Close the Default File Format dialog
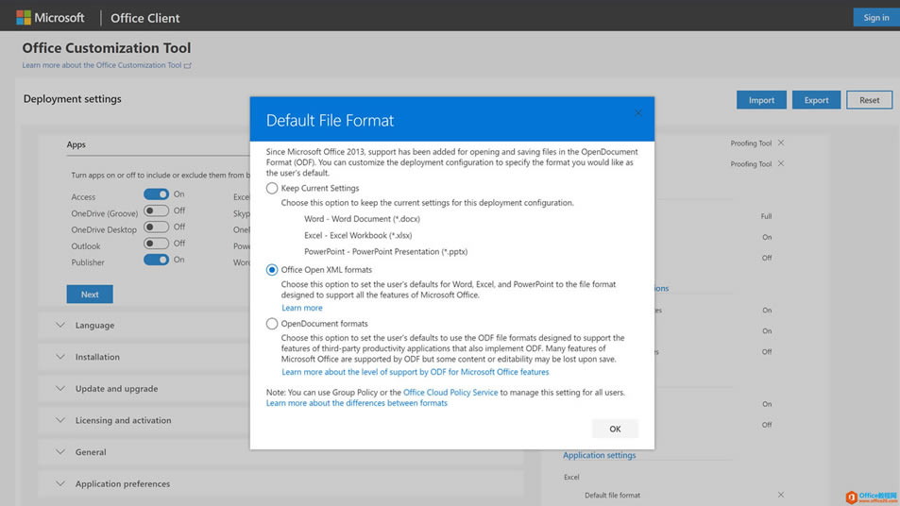Screen dimensions: 900x506 click(637, 113)
